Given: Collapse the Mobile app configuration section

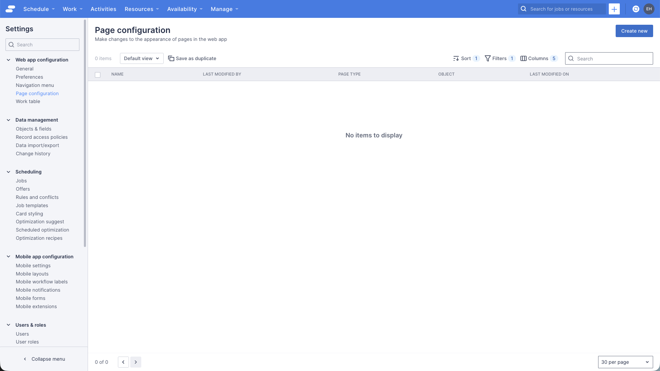Looking at the screenshot, I should (8, 256).
